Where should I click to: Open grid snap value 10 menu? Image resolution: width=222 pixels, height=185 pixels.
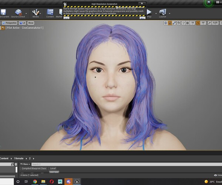click(192, 23)
